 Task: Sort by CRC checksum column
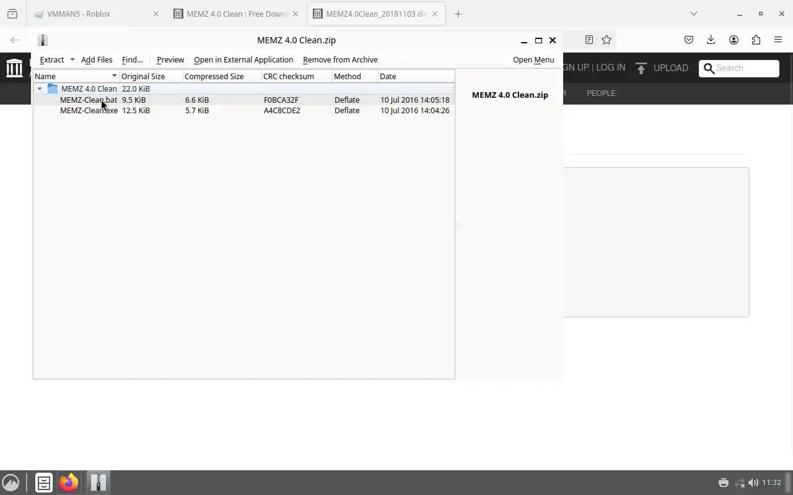click(x=297, y=76)
